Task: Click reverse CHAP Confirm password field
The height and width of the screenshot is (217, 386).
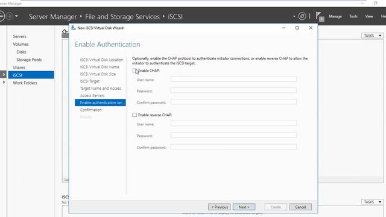Action: 233,147
